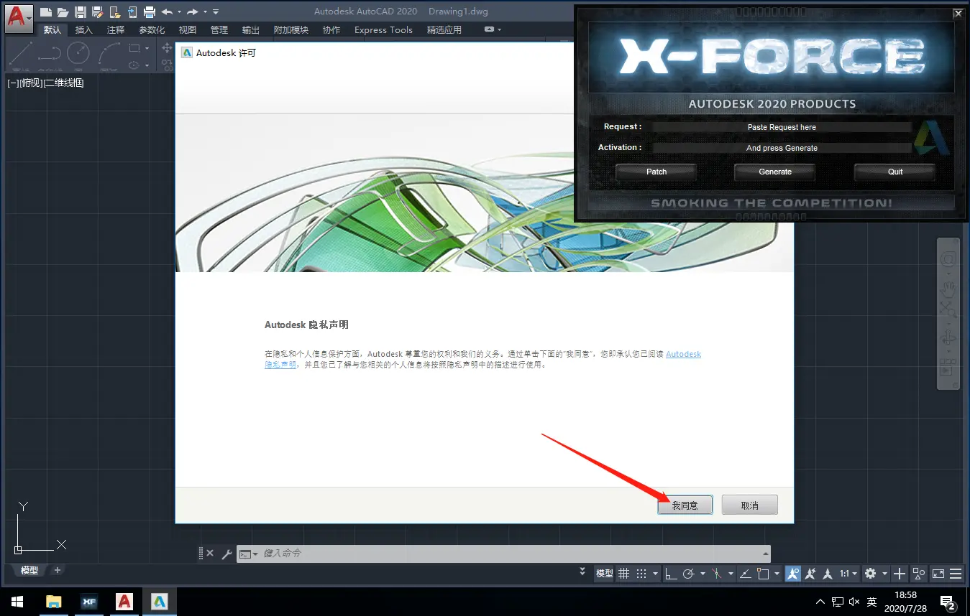The image size is (970, 616).
Task: Toggle ortho mode in status bar
Action: [670, 574]
